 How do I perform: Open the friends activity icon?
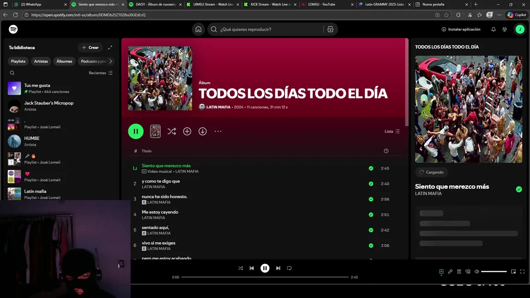(504, 29)
